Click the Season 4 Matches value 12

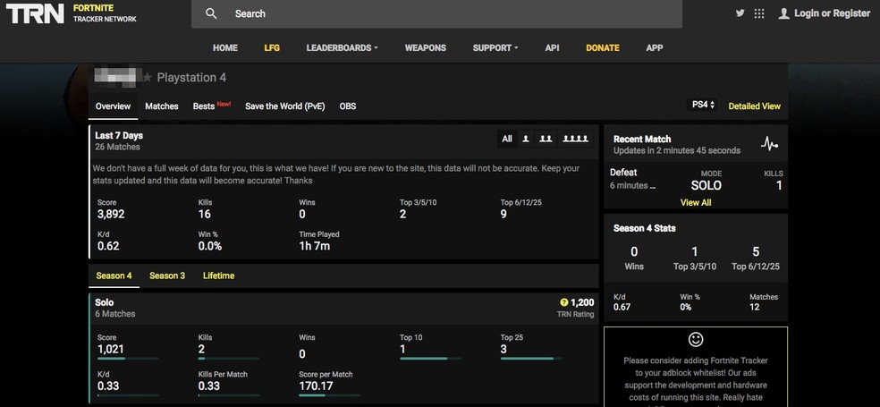[754, 307]
